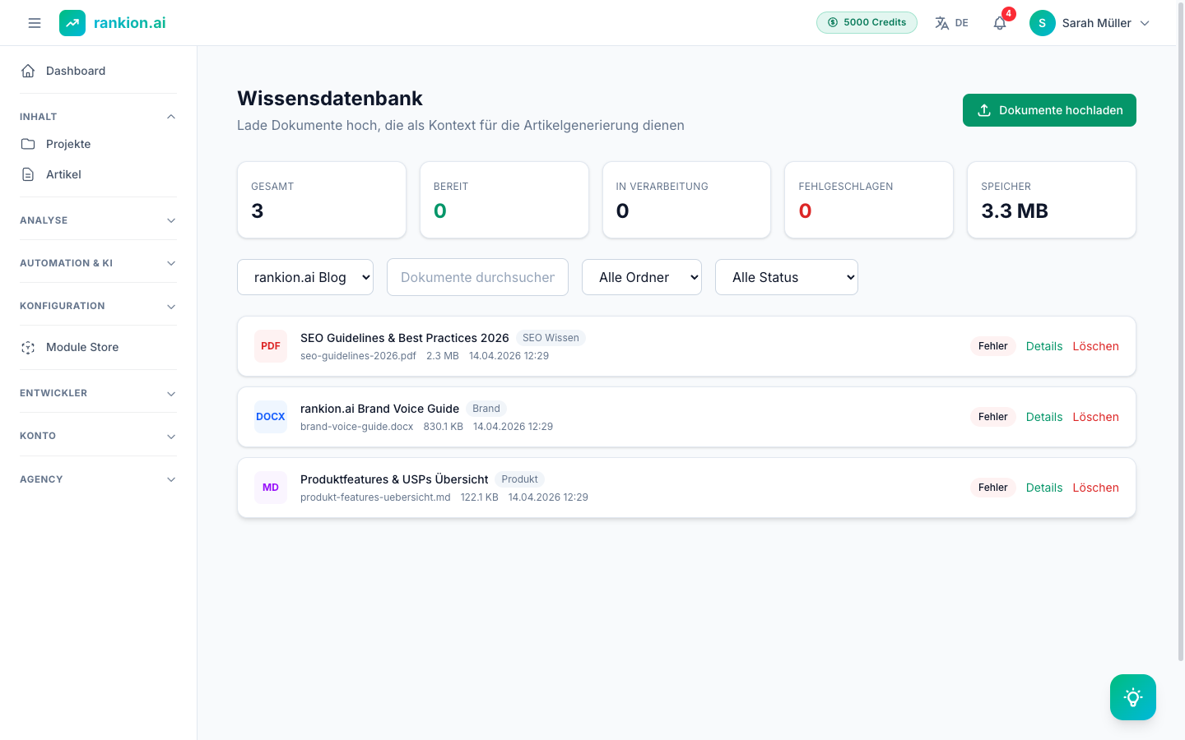The image size is (1185, 740).
Task: Open the notification bell
Action: click(x=1000, y=23)
